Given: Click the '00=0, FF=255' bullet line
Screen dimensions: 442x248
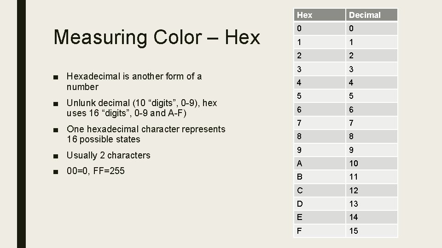Looking at the screenshot, I should pos(96,171).
